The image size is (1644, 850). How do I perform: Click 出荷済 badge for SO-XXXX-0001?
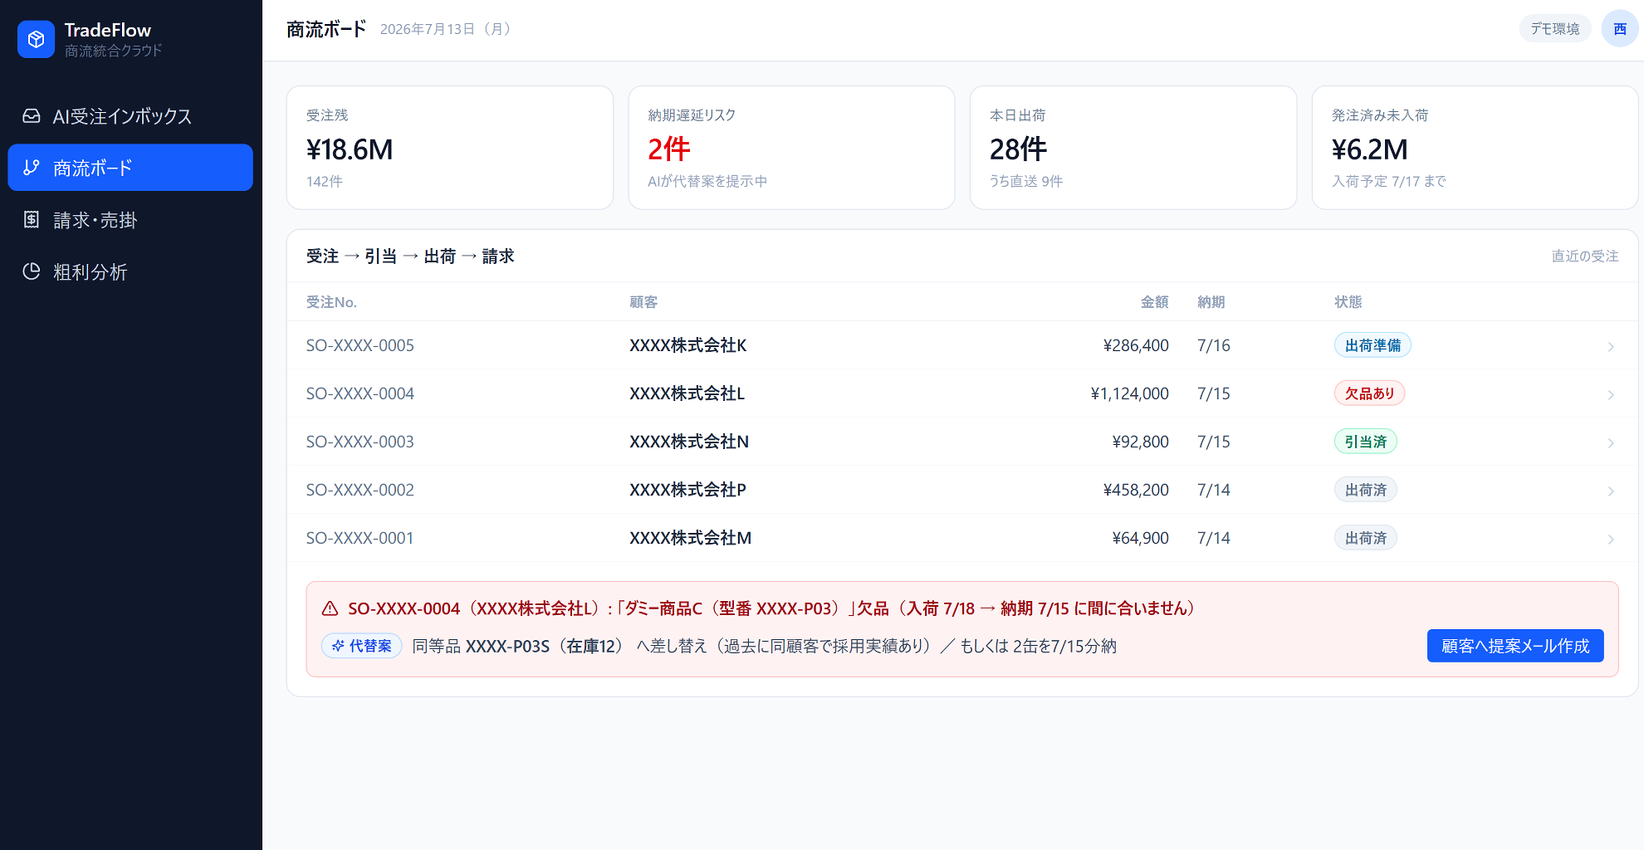(1366, 538)
